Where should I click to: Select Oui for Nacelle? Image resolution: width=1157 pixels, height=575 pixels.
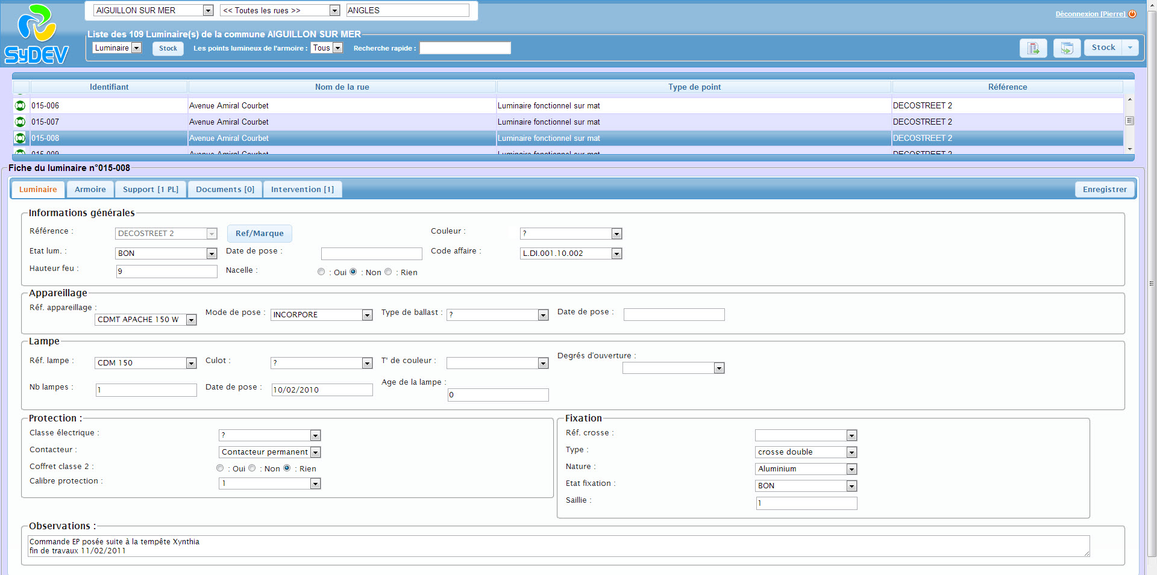[321, 272]
